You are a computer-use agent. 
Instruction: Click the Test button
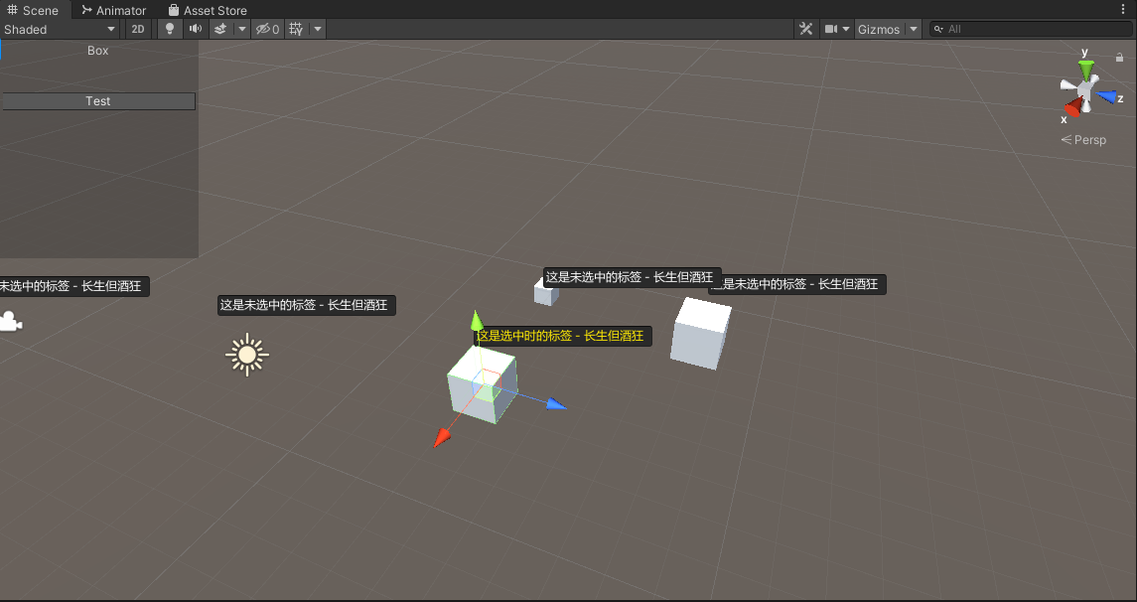(98, 100)
